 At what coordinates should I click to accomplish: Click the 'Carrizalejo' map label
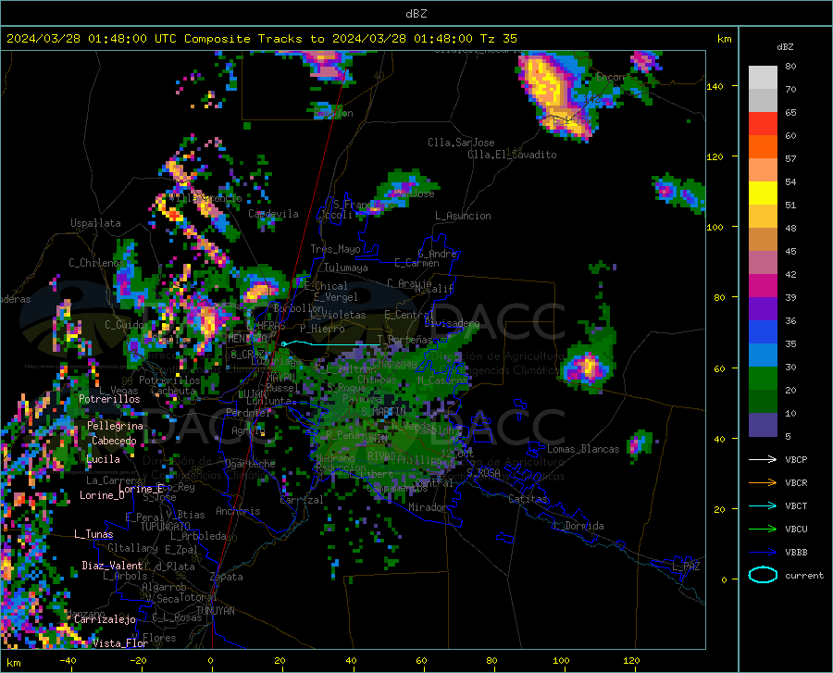point(105,619)
